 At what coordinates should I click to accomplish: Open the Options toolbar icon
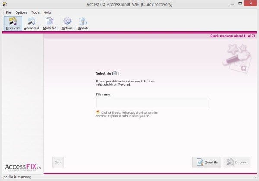tap(67, 24)
